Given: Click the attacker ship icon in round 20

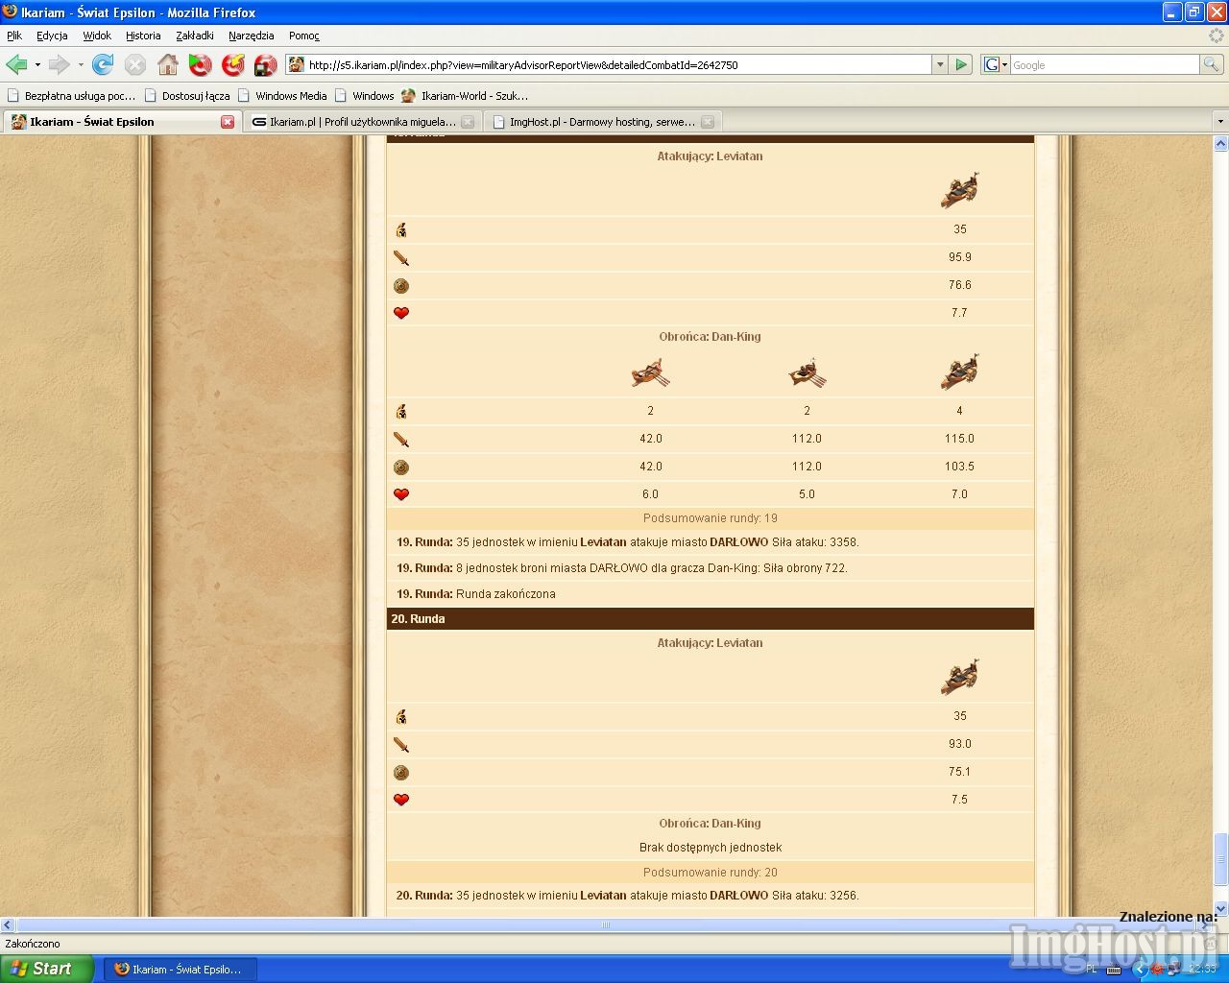Looking at the screenshot, I should (959, 677).
